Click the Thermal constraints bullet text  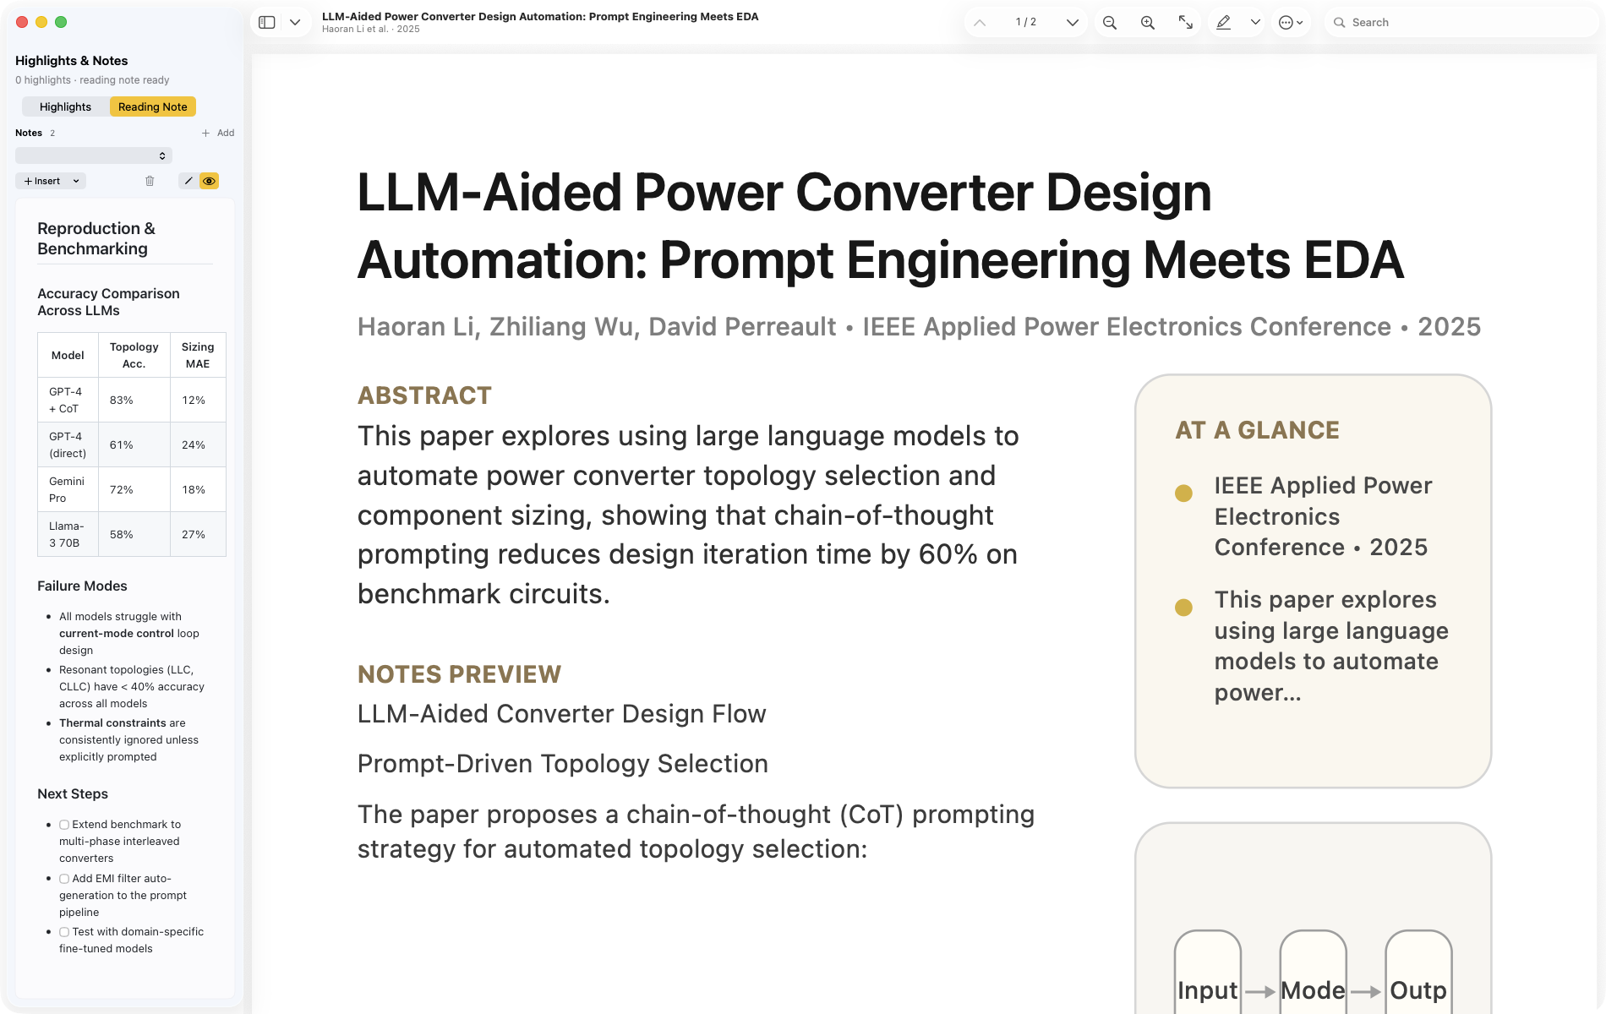(x=128, y=739)
